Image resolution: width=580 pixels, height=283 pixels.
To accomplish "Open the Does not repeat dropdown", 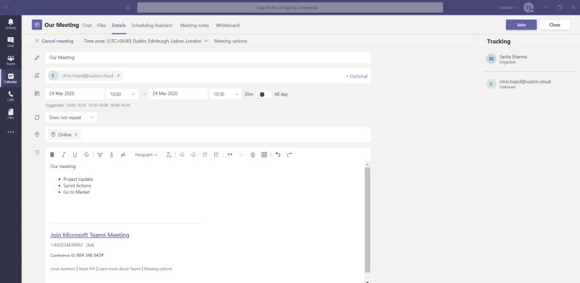I will click(71, 118).
